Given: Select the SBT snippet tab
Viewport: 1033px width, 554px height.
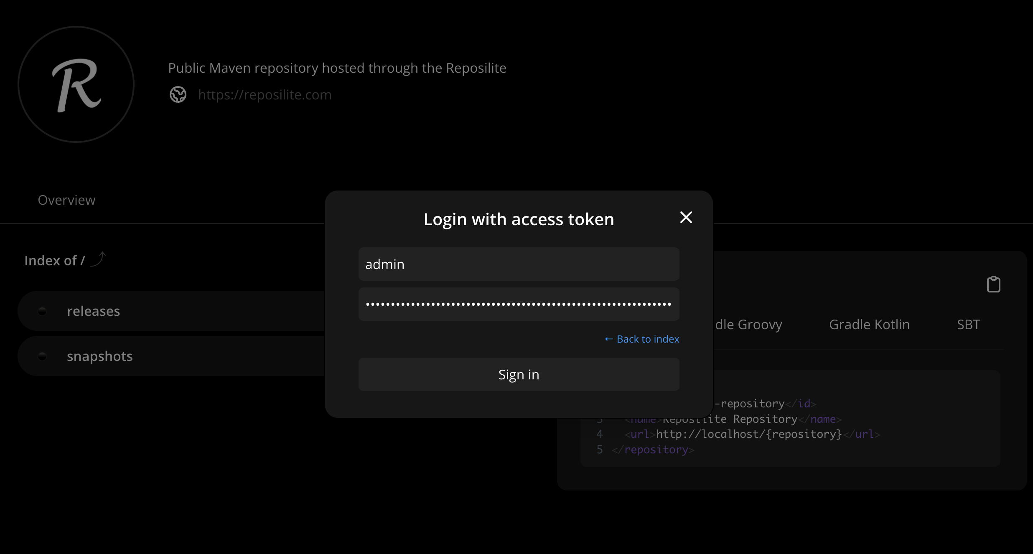Looking at the screenshot, I should click(x=969, y=324).
